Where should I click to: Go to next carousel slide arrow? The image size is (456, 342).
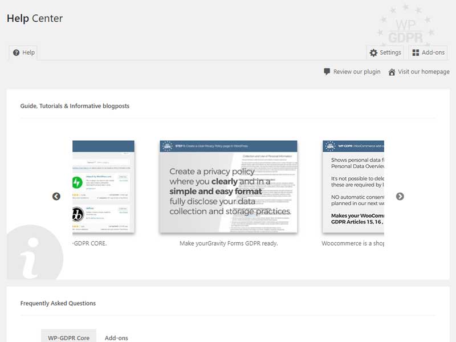(400, 197)
